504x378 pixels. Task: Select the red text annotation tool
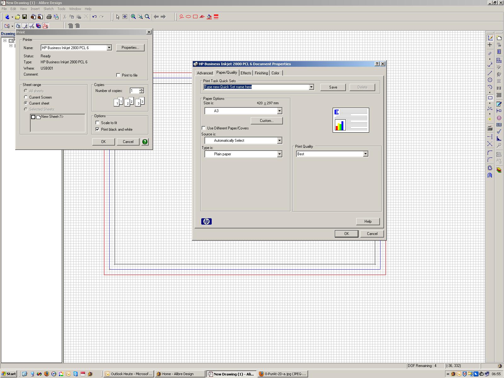click(x=202, y=17)
